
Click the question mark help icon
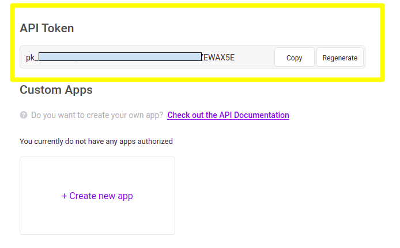(24, 115)
